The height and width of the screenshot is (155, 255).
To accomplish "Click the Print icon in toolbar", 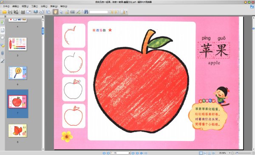I will 23,12.
